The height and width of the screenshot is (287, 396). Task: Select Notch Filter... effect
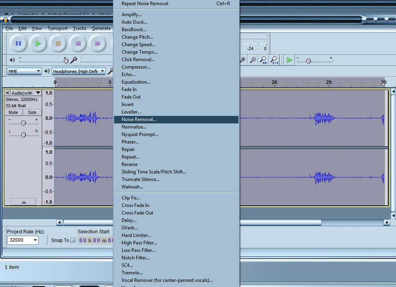176,258
